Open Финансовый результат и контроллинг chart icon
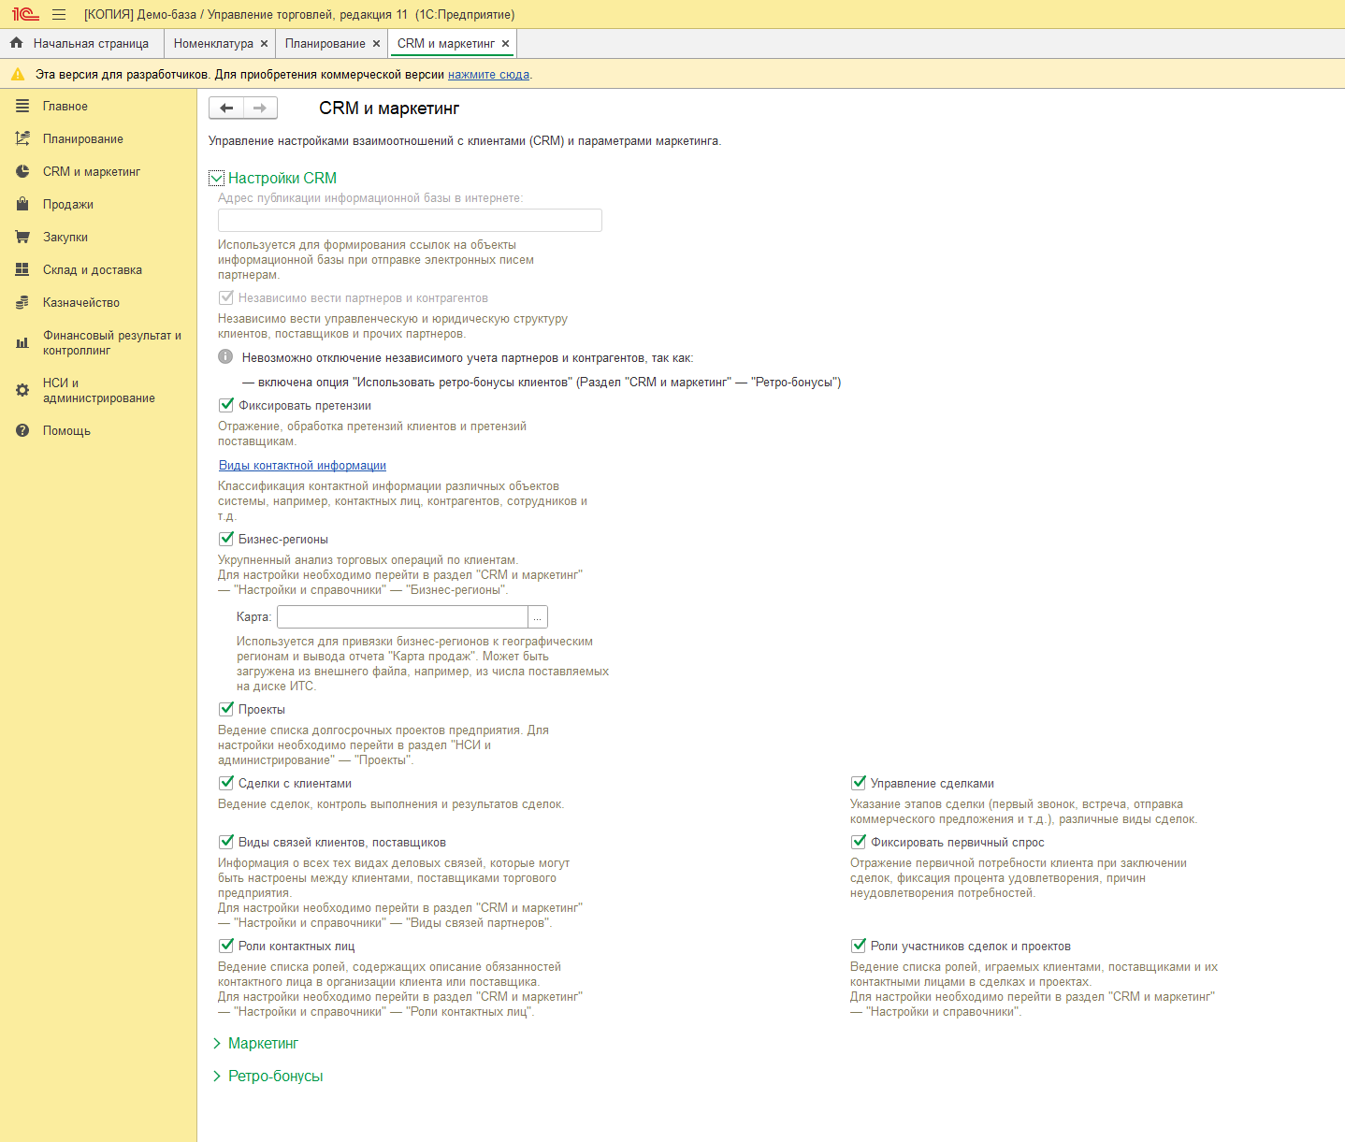Image resolution: width=1345 pixels, height=1142 pixels. [22, 343]
